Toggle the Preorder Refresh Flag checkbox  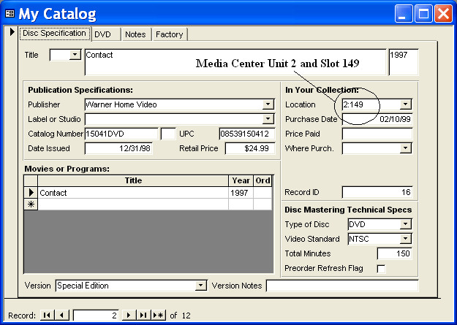(x=381, y=269)
